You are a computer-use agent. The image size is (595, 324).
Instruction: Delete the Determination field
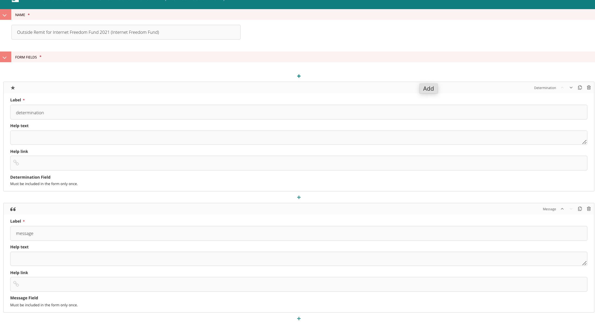589,88
